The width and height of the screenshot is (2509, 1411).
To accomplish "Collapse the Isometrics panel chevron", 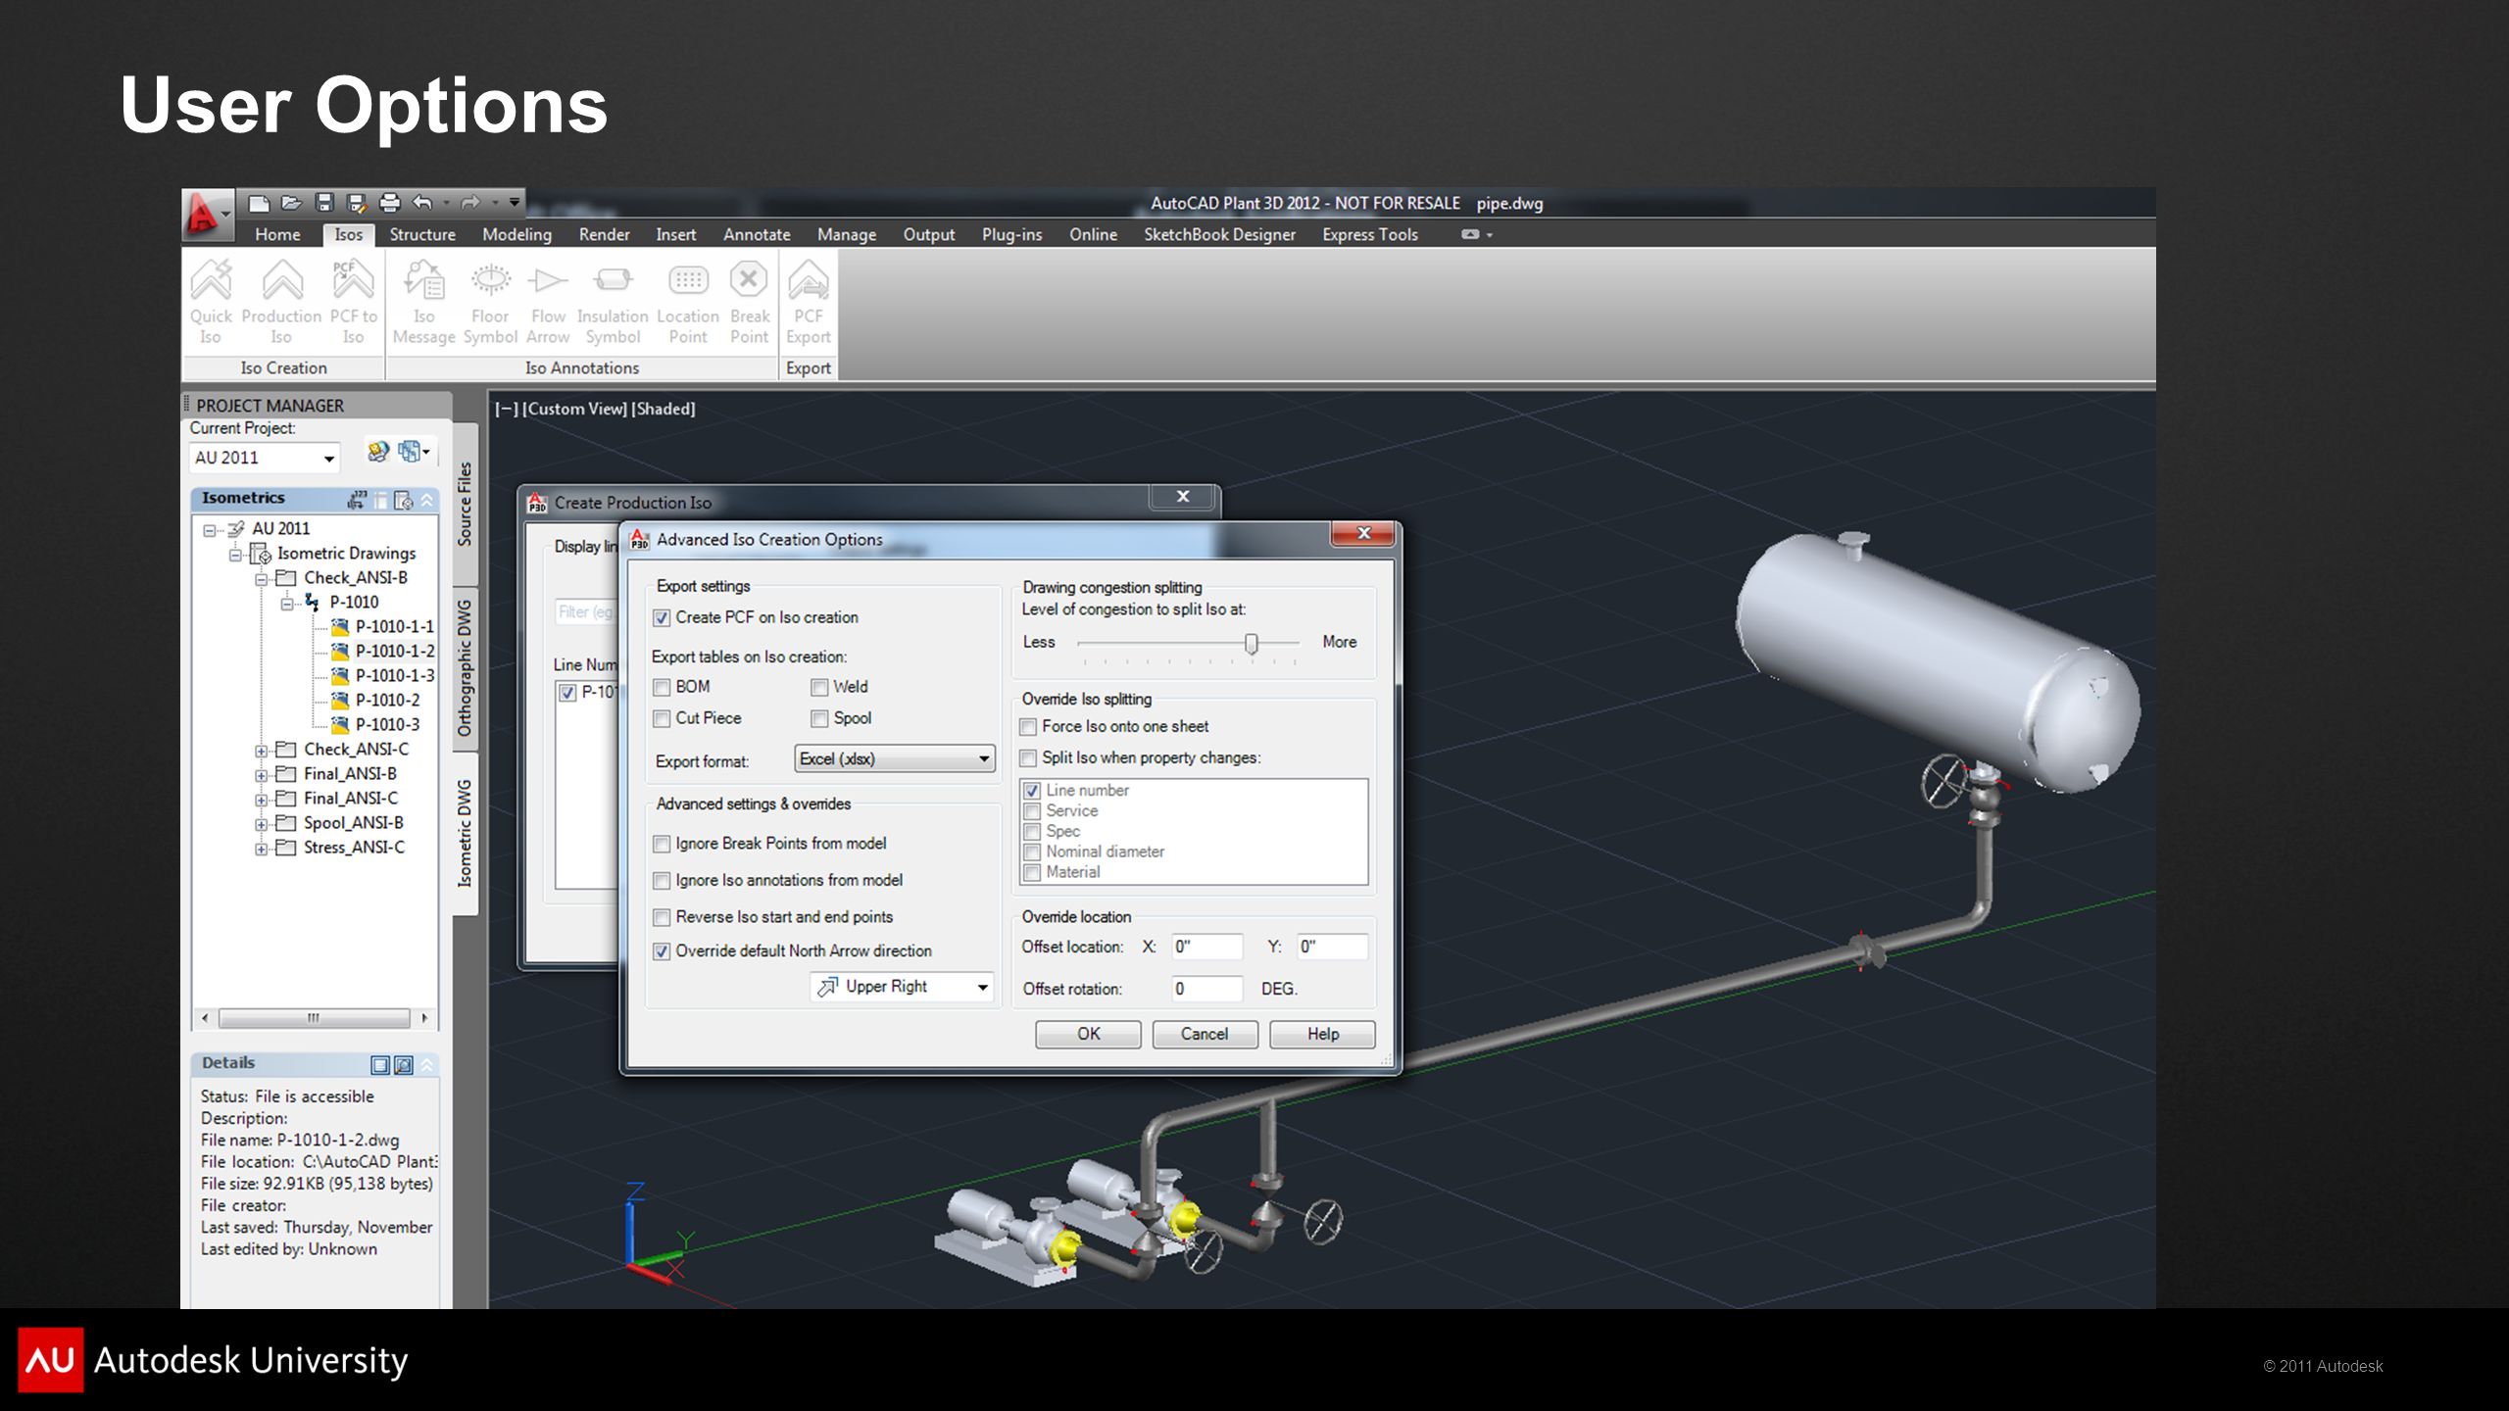I will coord(427,500).
